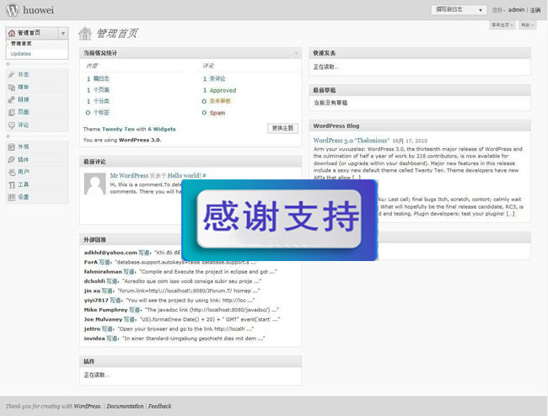Screen dimensions: 548x416
Task: Open the 1 条评论 comments count link
Action: pos(214,79)
